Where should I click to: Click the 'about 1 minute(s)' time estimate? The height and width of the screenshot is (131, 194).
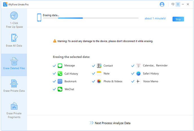(155, 18)
